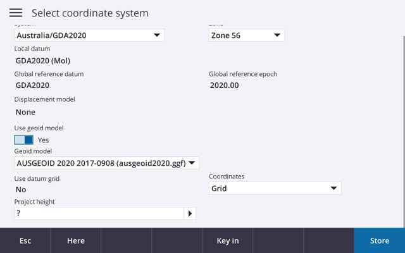Click the Displacement model label
This screenshot has height=253, width=405.
[x=44, y=99]
